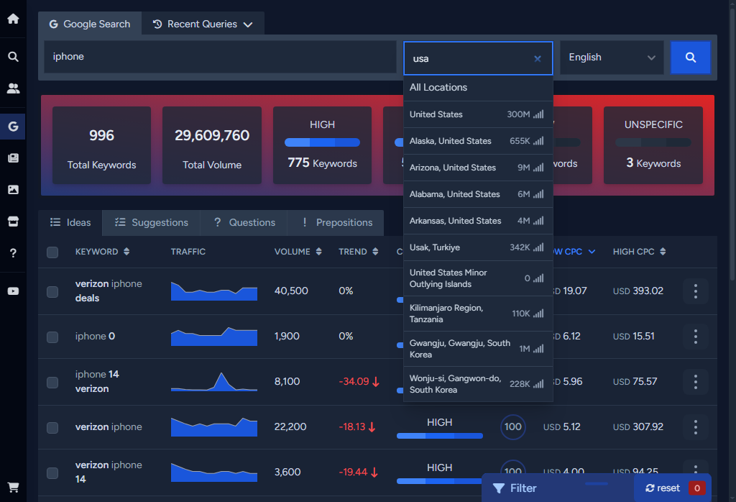
Task: Open options menu for iphone 0 row
Action: (695, 337)
